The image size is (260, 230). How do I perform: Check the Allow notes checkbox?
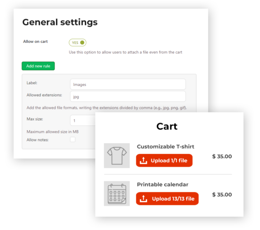(x=72, y=140)
